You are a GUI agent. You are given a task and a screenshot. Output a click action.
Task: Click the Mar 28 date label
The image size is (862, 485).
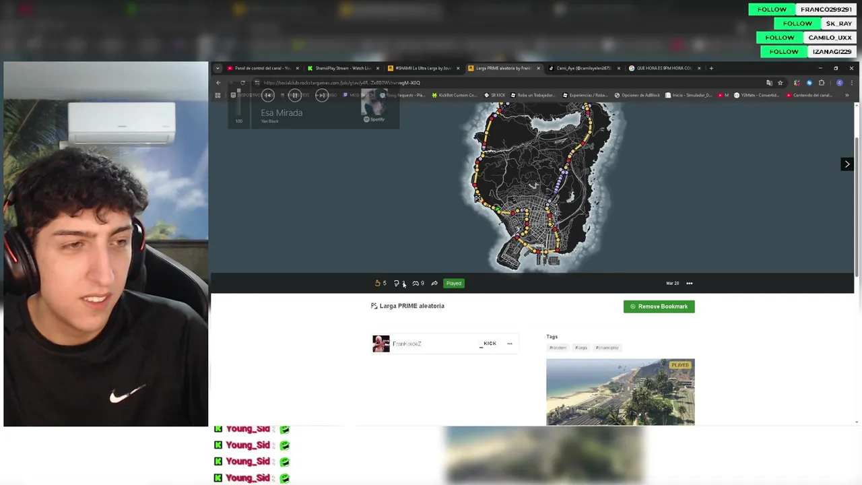pyautogui.click(x=672, y=284)
